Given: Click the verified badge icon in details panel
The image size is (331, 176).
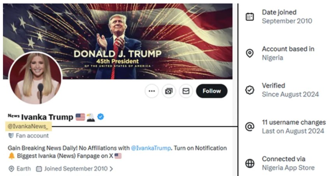Looking at the screenshot, I should click(250, 90).
